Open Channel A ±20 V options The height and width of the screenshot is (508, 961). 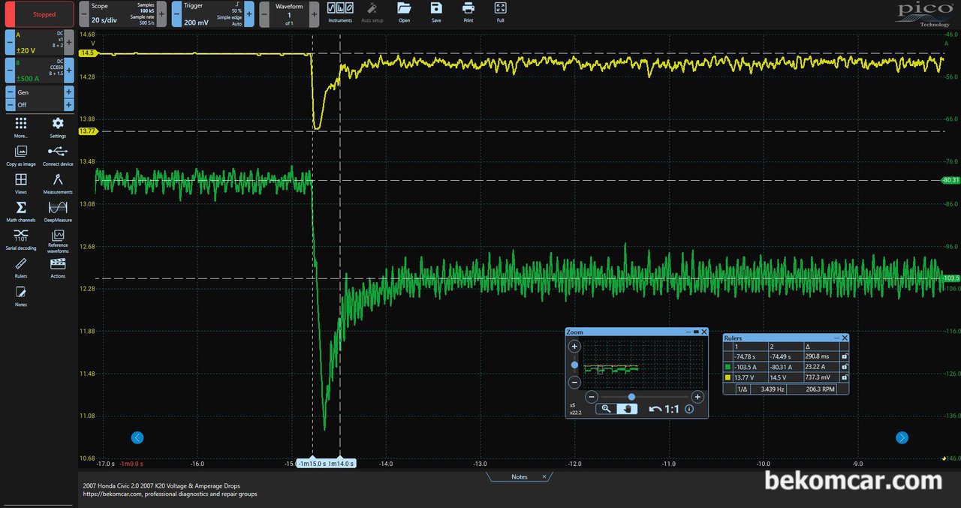pyautogui.click(x=39, y=42)
